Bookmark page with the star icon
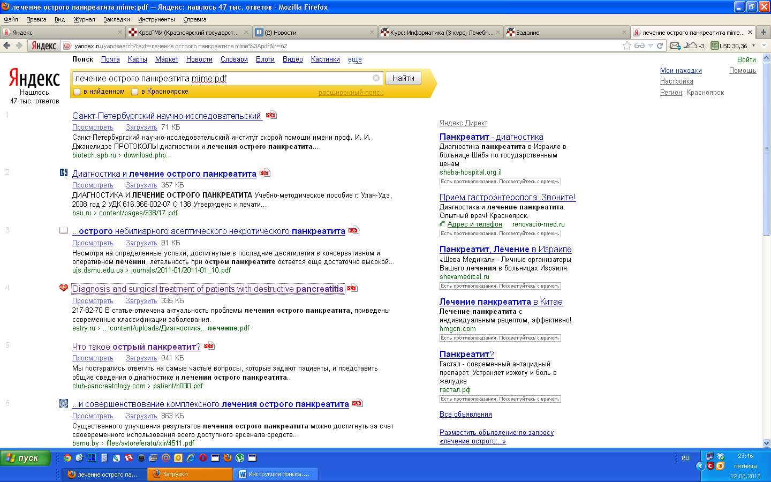Image resolution: width=771 pixels, height=482 pixels. [x=626, y=46]
